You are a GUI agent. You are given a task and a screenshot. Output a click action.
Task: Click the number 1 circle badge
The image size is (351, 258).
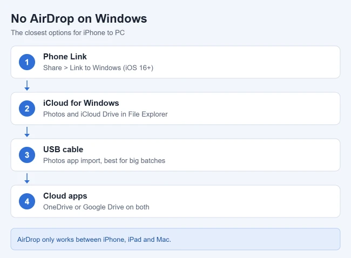pos(27,62)
